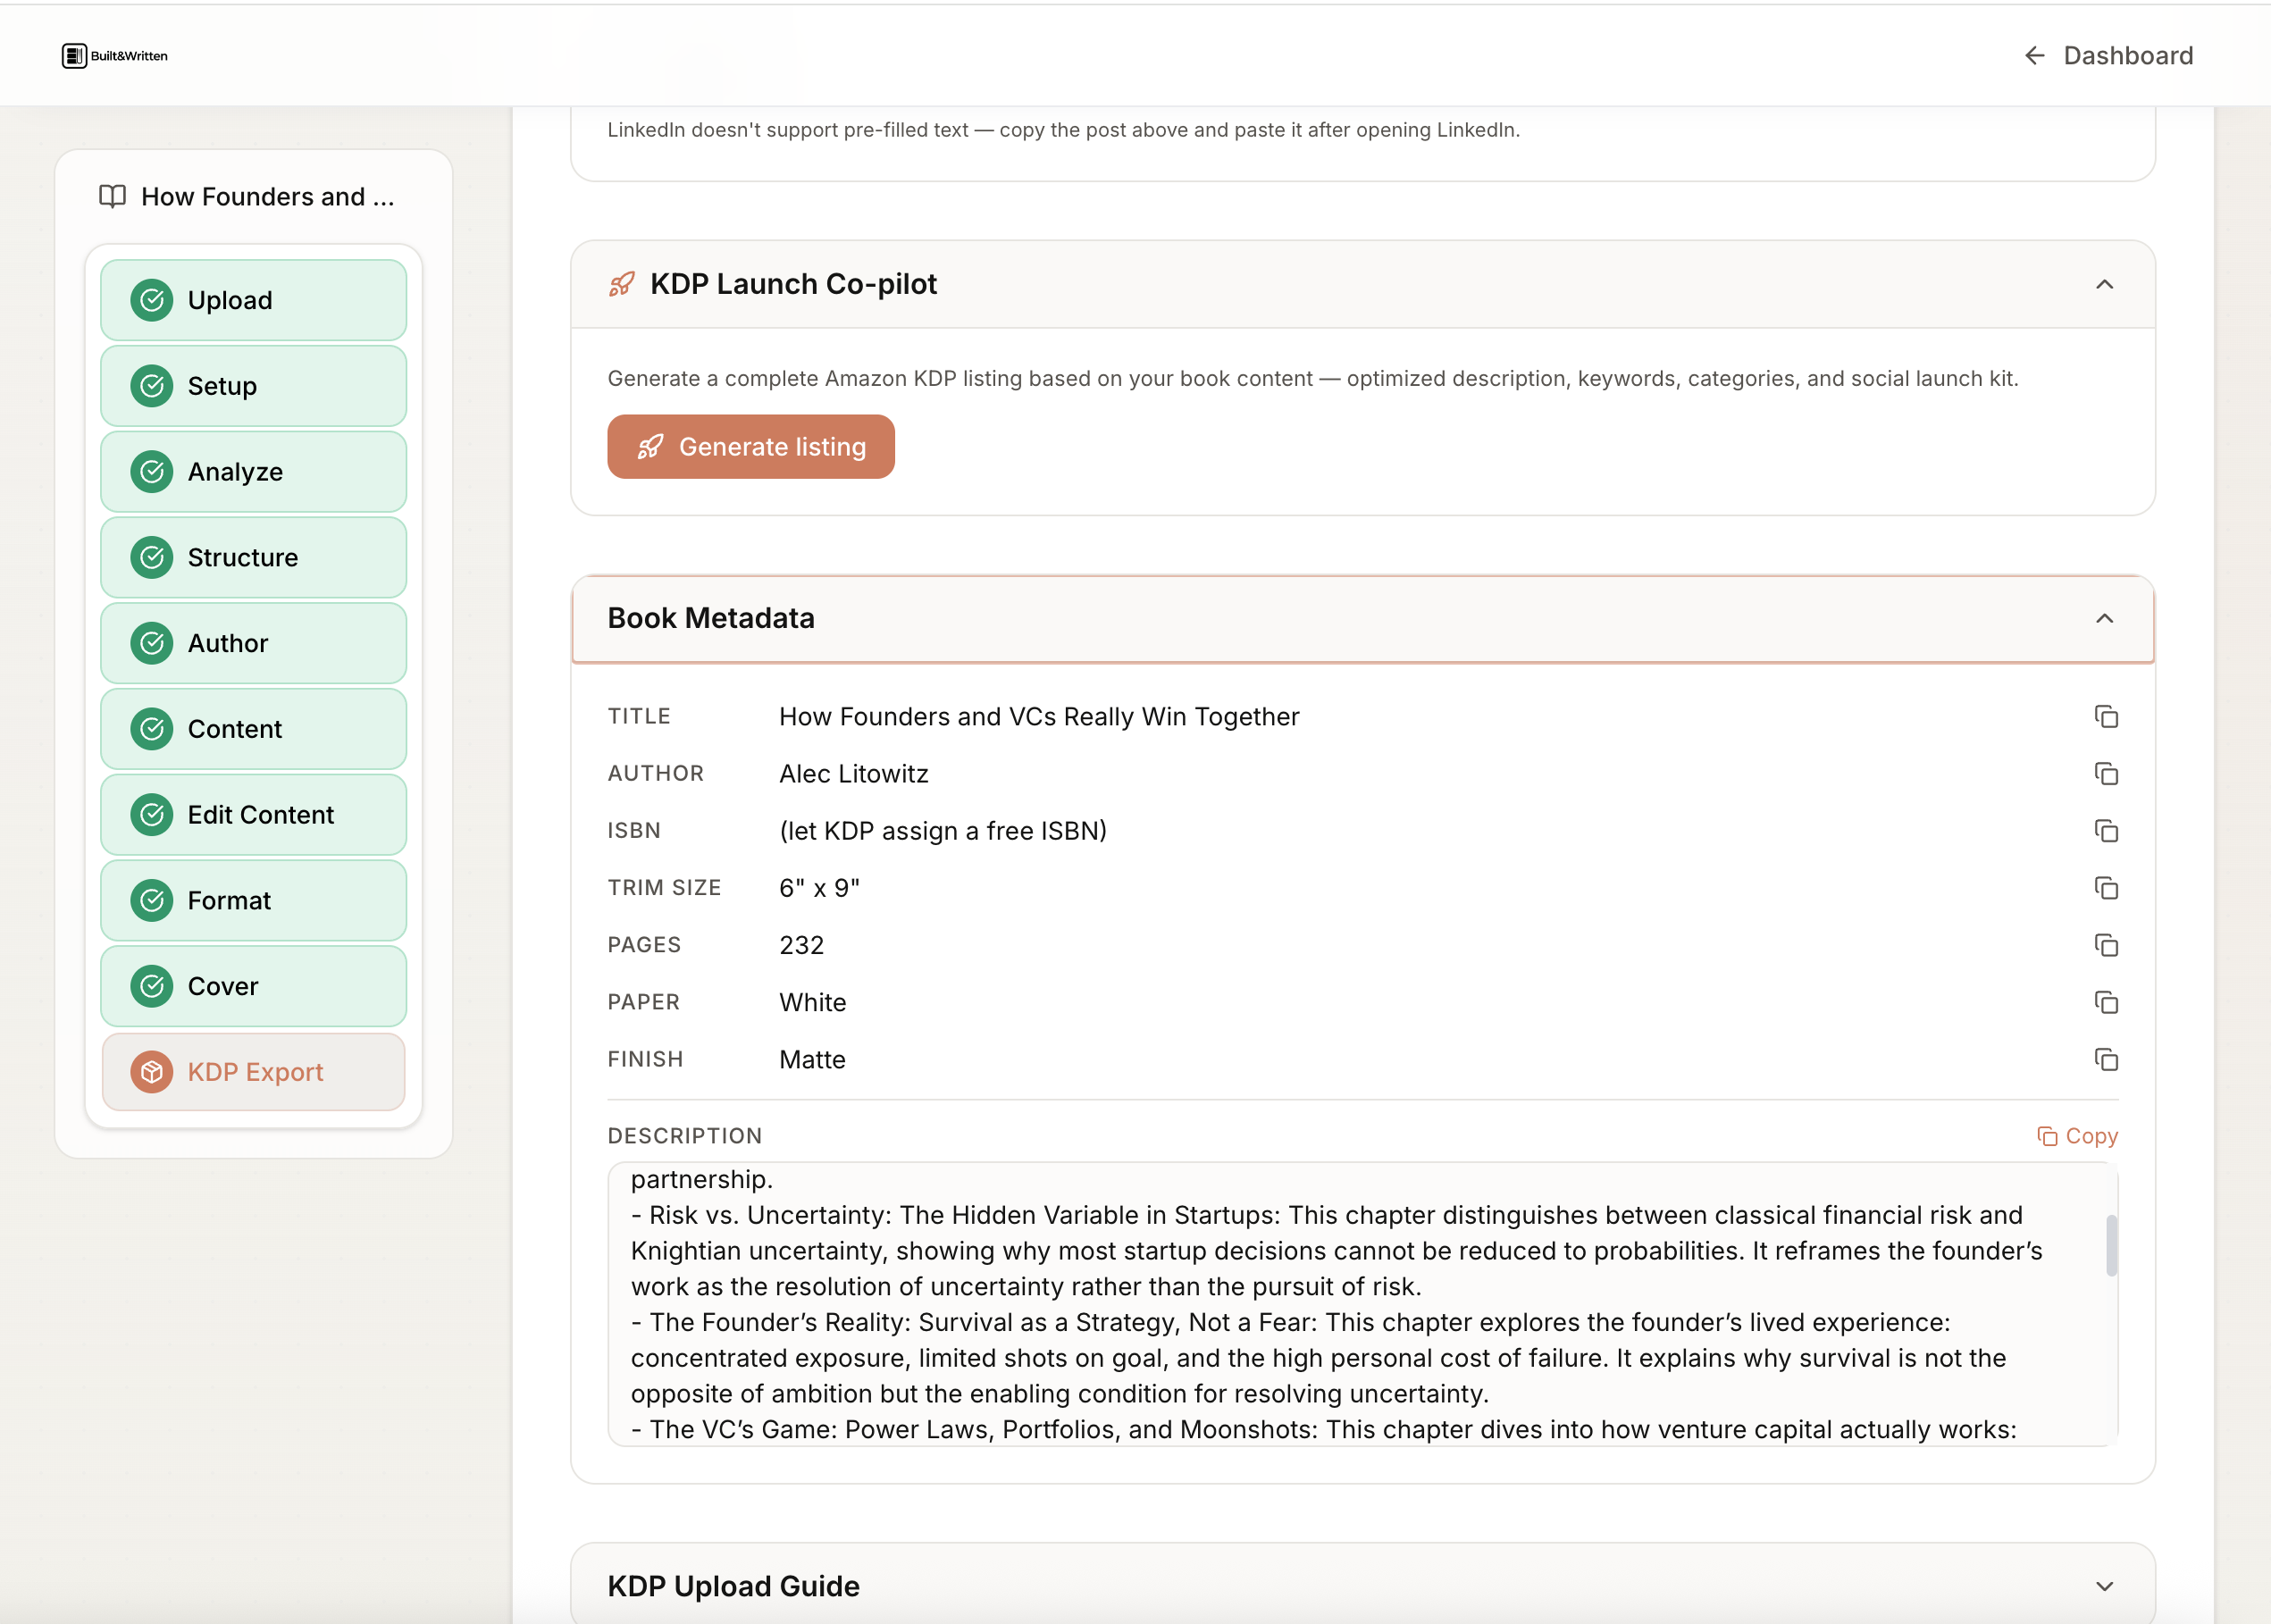Click the Cover step checkmark icon
This screenshot has width=2271, height=1624.
click(x=152, y=986)
